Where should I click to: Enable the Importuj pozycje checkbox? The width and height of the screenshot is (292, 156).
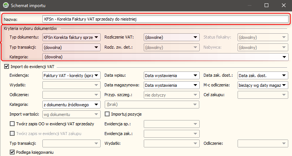point(107,114)
